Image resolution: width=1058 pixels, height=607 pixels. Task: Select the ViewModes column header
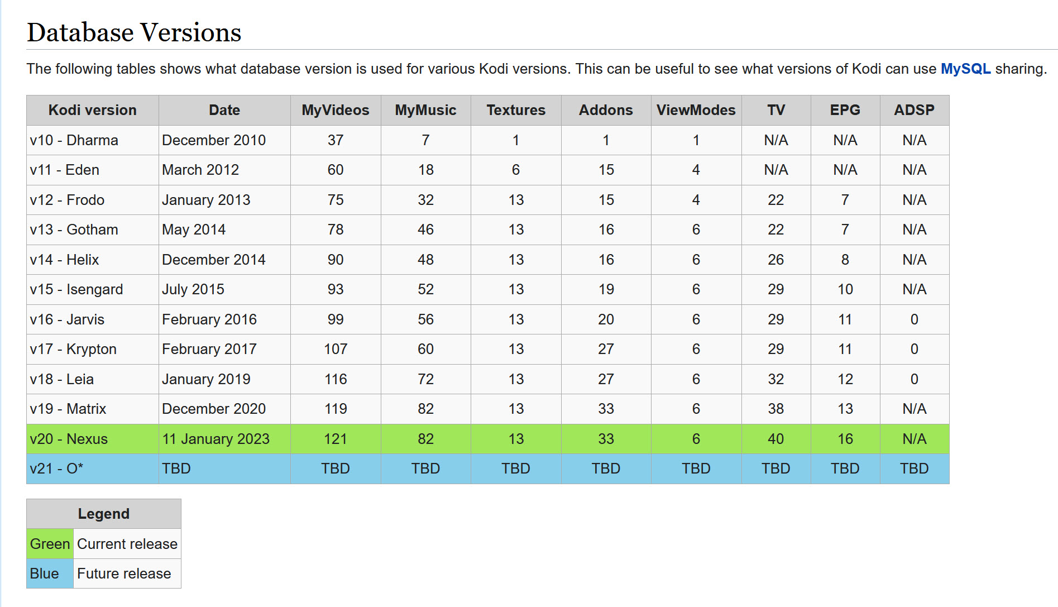tap(696, 110)
